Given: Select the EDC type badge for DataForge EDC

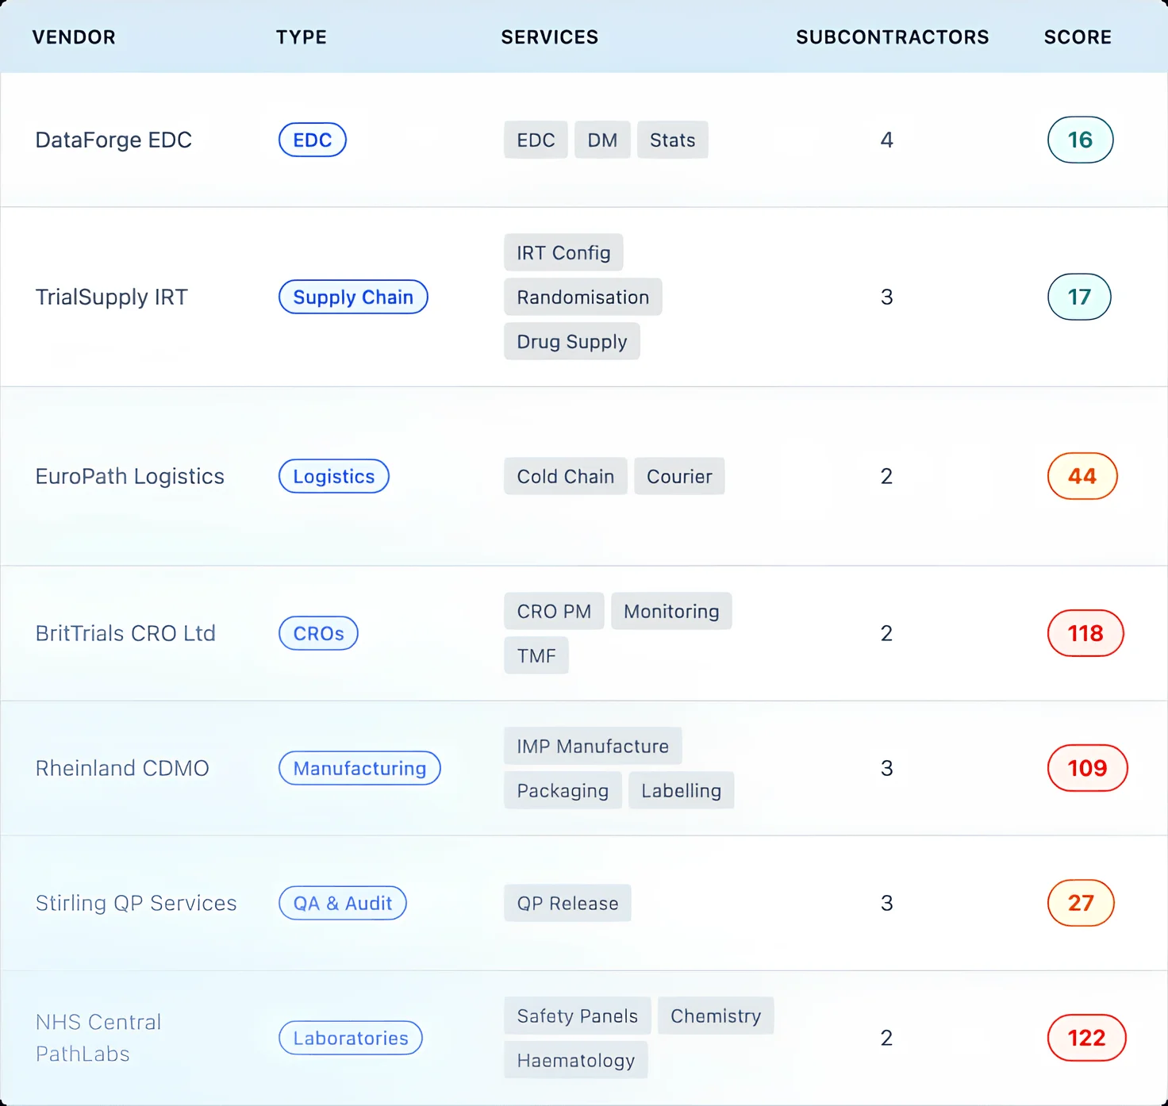Looking at the screenshot, I should [x=312, y=140].
